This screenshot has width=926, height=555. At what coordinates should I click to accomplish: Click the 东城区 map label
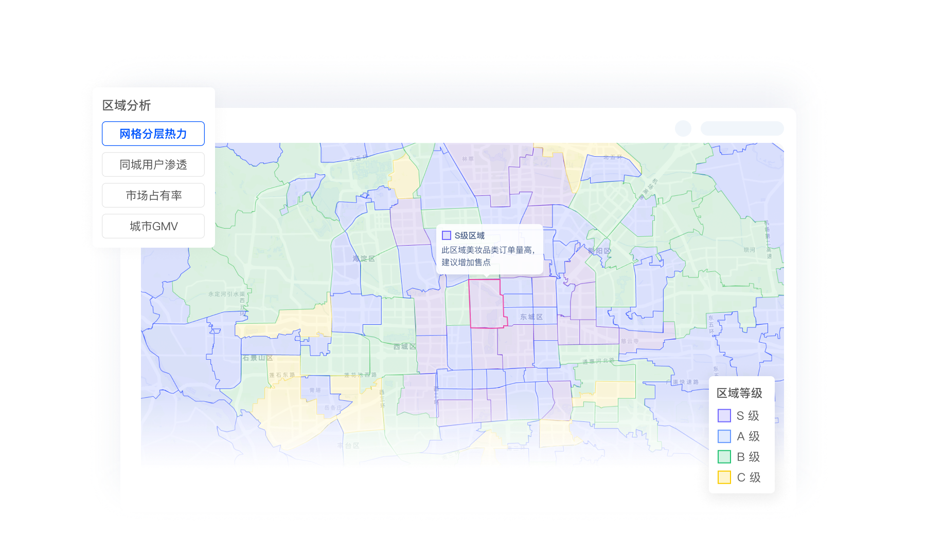point(531,317)
